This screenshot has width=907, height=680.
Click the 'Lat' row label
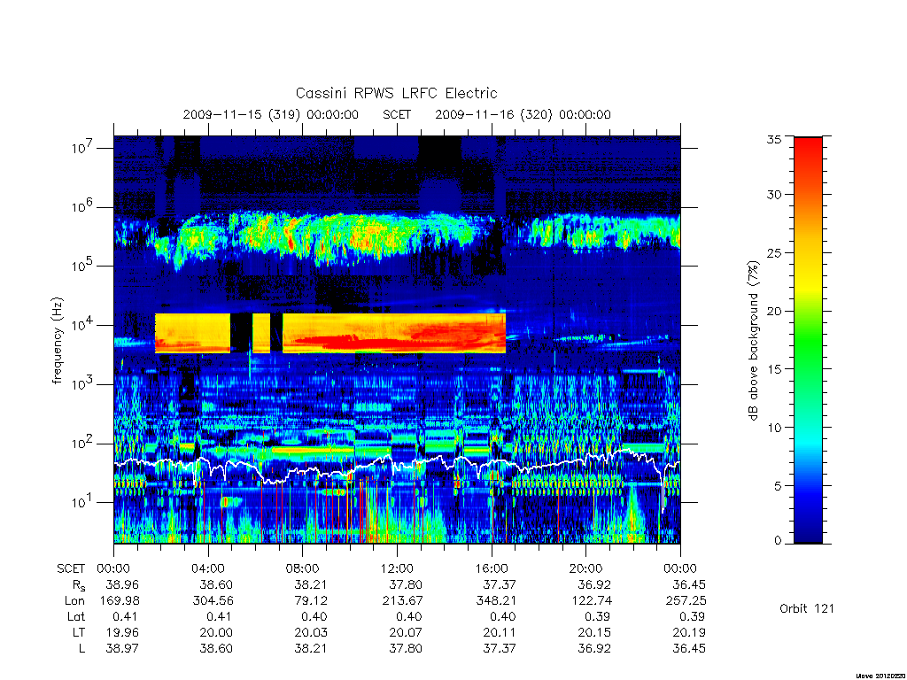click(x=76, y=617)
